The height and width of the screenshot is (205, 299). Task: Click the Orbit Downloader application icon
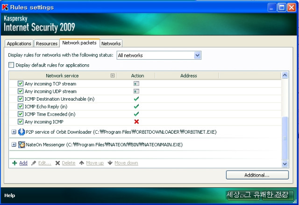[x=21, y=132]
